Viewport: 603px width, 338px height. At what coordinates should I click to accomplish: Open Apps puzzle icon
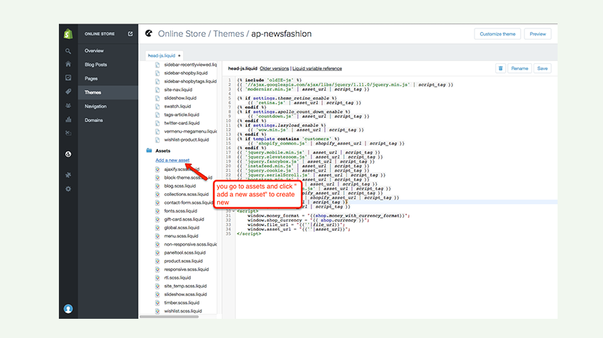pos(68,175)
